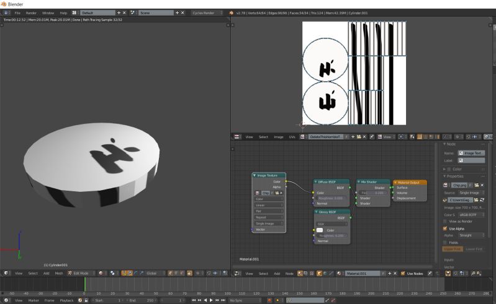Open the pivot point icon menu
Viewport: 496px width, 304px height.
112,274
